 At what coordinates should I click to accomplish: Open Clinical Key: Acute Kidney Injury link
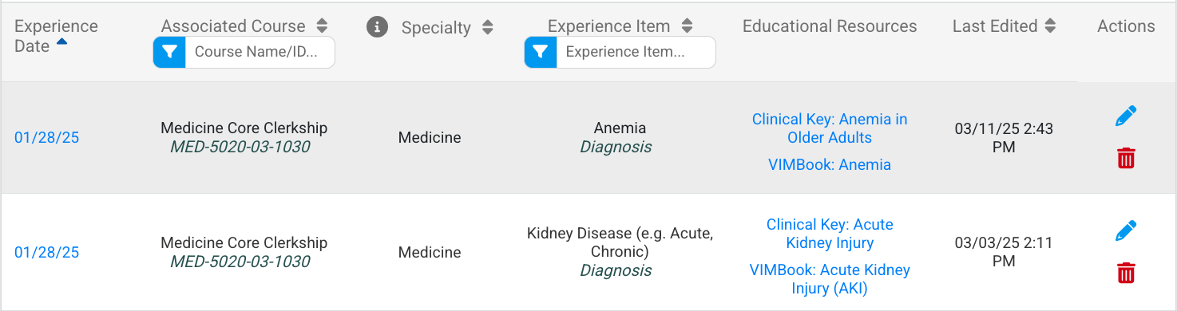[x=830, y=234]
